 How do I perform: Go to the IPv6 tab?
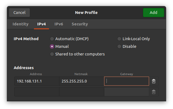[x=59, y=24]
